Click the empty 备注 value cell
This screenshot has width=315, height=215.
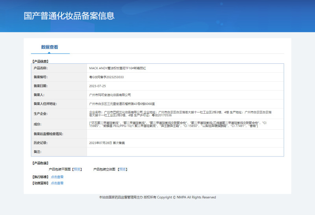pyautogui.click(x=185, y=152)
